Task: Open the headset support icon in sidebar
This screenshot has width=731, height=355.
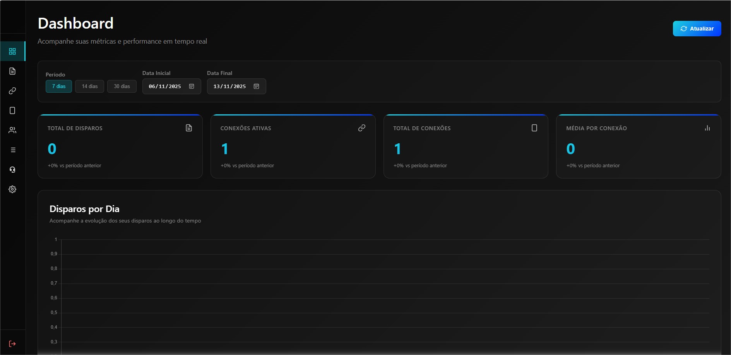Action: 12,170
